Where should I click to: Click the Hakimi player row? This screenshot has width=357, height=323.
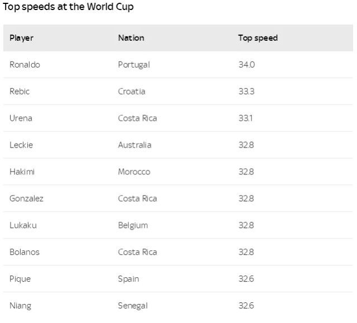tap(22, 172)
